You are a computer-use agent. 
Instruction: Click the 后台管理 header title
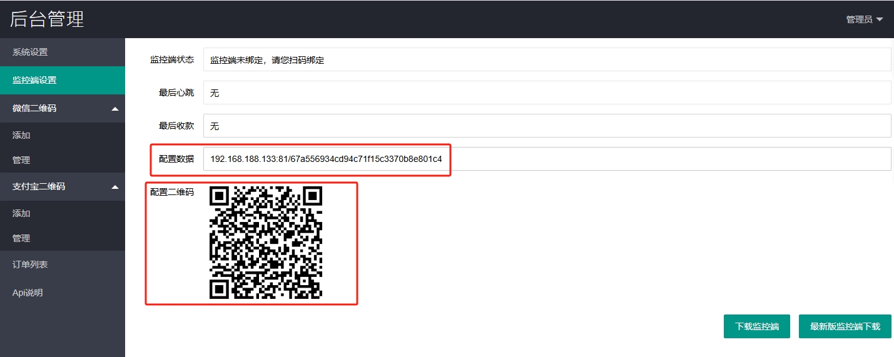click(x=47, y=19)
